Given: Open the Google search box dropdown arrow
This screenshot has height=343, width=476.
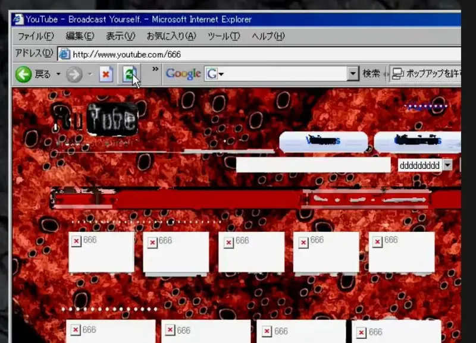Looking at the screenshot, I should (x=353, y=74).
